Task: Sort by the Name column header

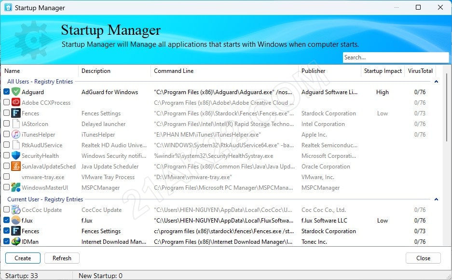Action: [40, 71]
